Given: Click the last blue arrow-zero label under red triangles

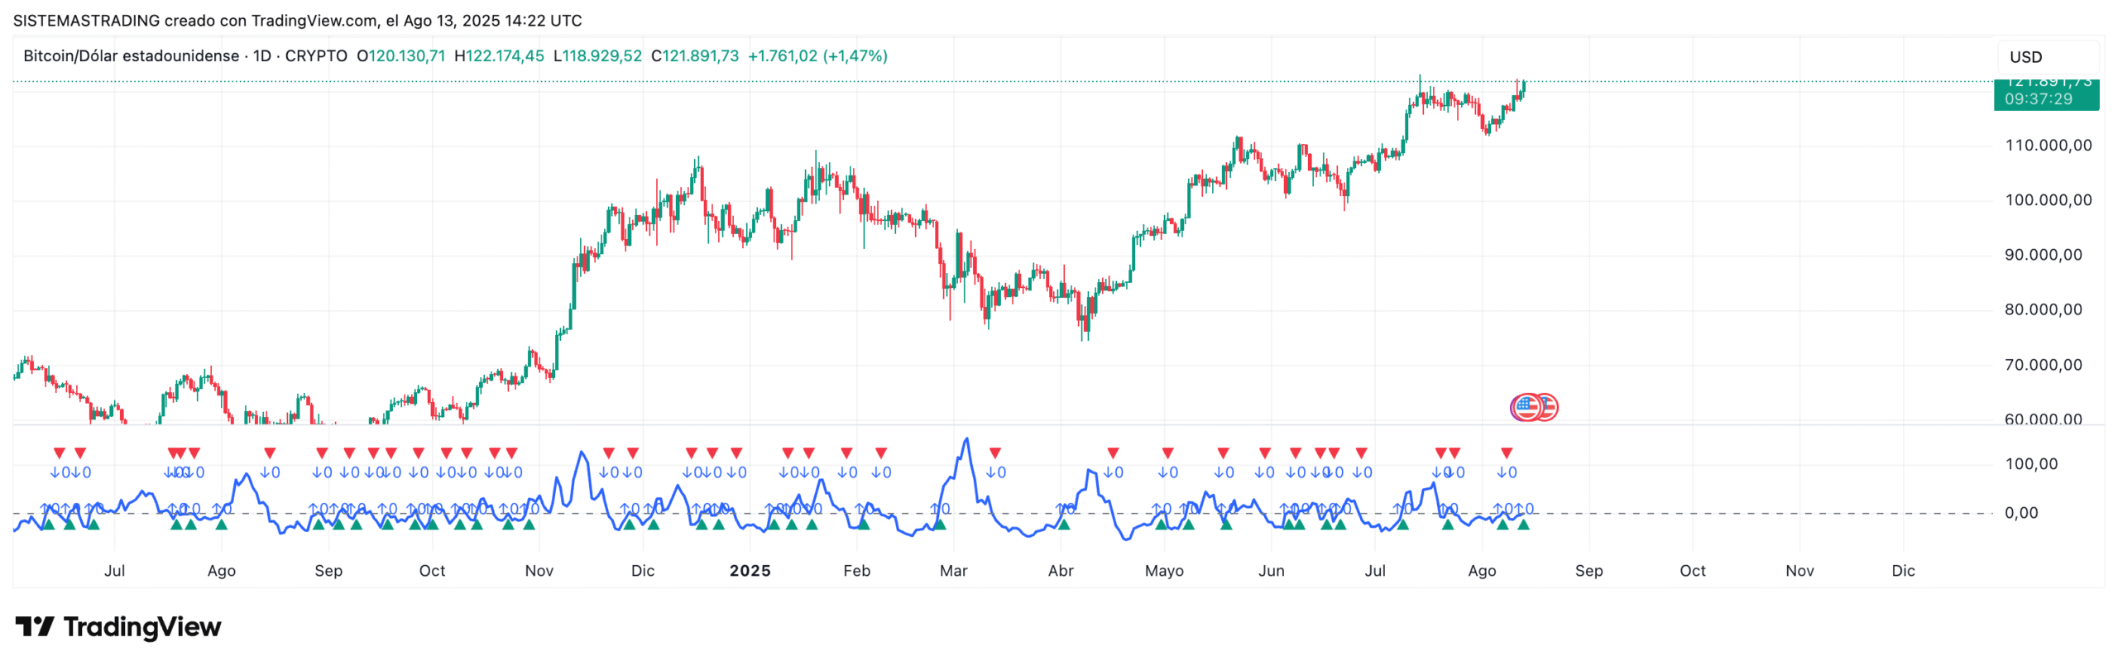Looking at the screenshot, I should (1506, 472).
